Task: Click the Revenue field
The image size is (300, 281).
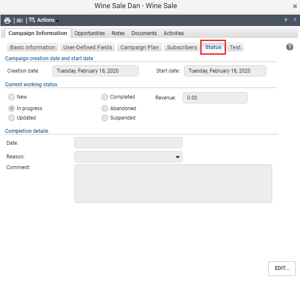Action: pos(215,98)
